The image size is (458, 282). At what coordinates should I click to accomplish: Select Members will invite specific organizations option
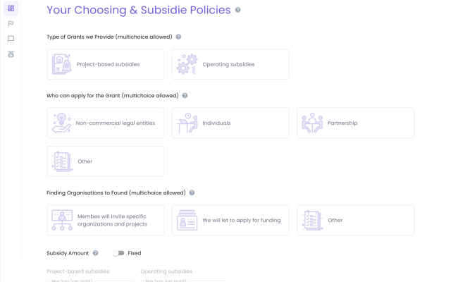pos(105,220)
